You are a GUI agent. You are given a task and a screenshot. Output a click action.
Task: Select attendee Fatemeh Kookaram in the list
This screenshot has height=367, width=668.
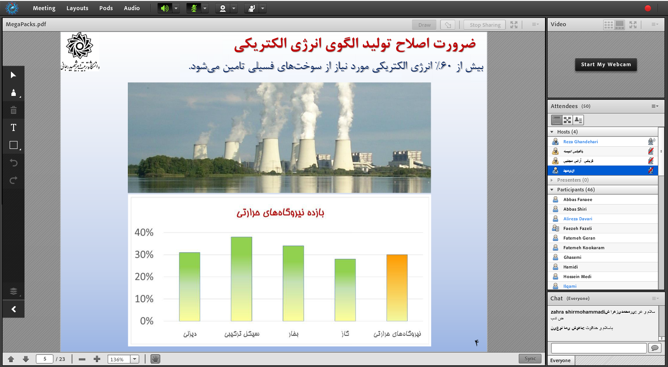tap(584, 248)
